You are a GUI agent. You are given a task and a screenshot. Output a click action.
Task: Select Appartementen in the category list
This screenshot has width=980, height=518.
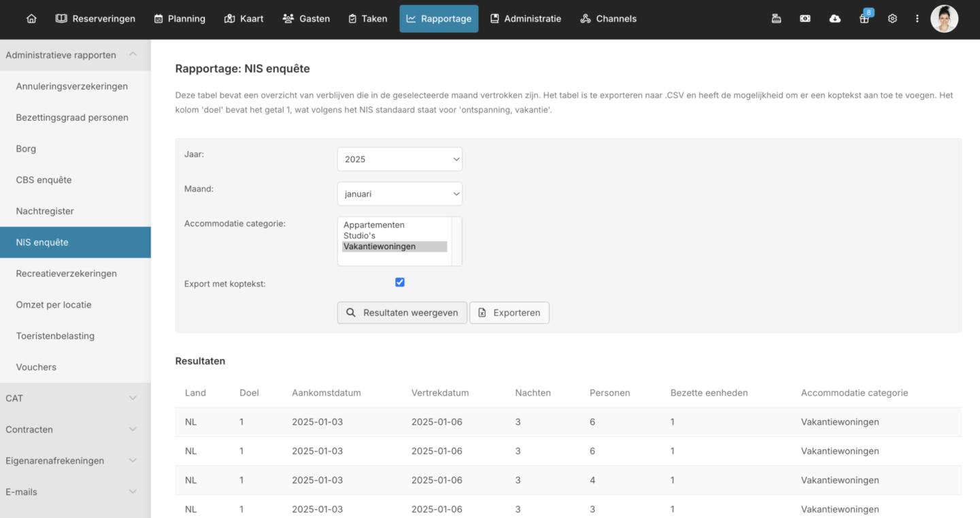pyautogui.click(x=374, y=225)
